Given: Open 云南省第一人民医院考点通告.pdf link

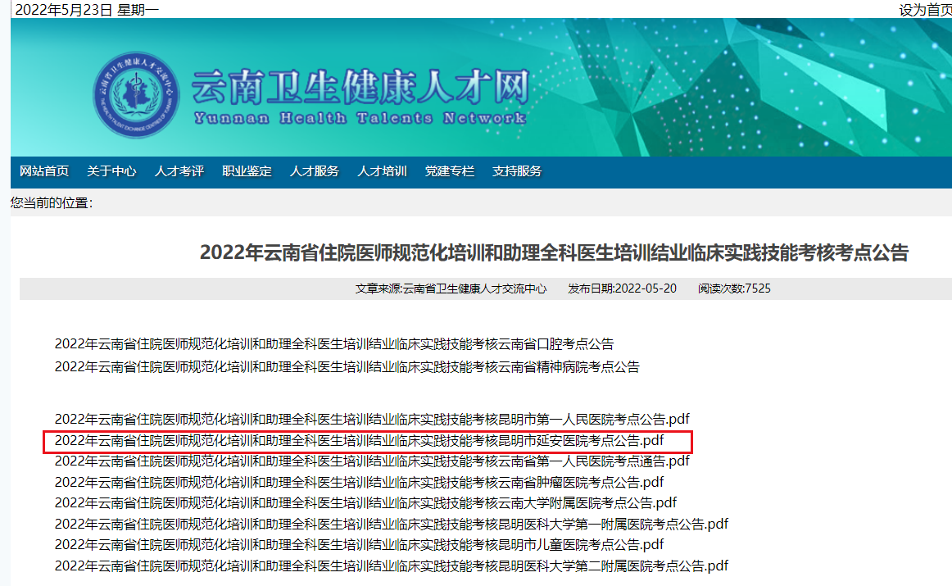Looking at the screenshot, I should coord(372,461).
